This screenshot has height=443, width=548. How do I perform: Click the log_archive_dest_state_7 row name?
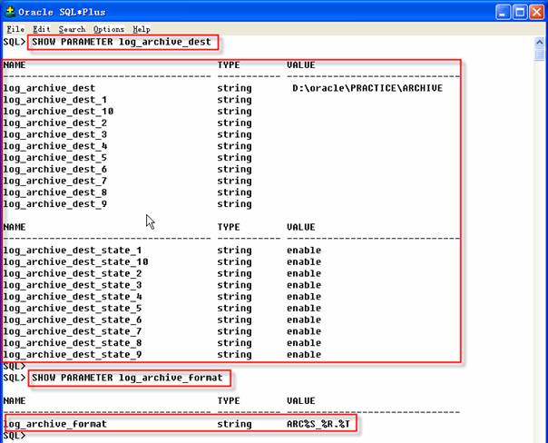(73, 331)
